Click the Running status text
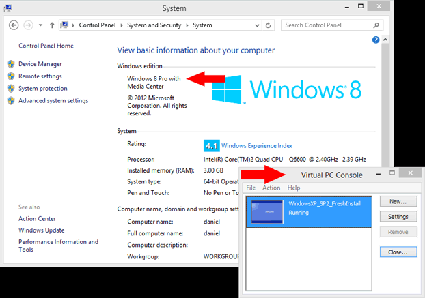Viewport: 425px width, 298px height. click(299, 213)
